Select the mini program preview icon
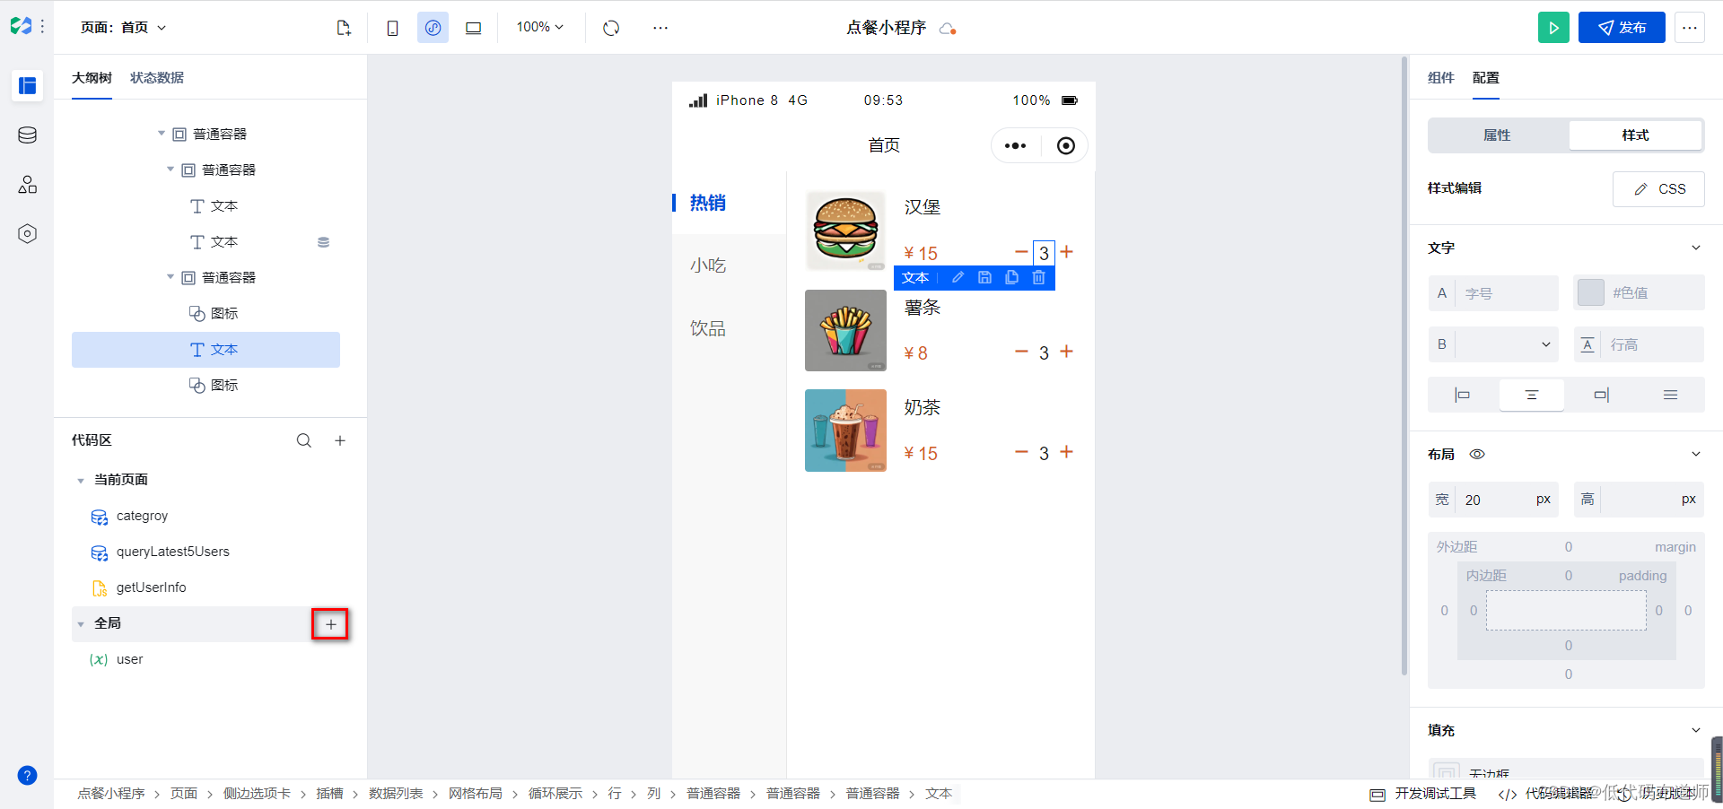 [x=433, y=28]
